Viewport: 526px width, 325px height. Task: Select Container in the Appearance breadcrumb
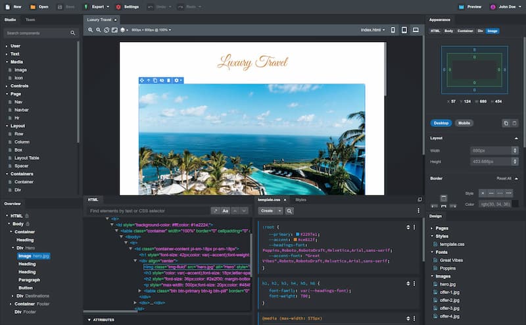[x=466, y=31]
